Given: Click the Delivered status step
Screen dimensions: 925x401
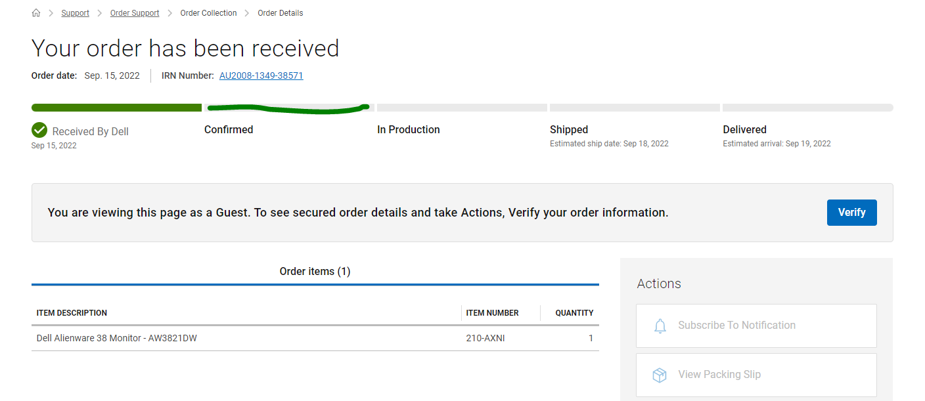Looking at the screenshot, I should [x=745, y=130].
